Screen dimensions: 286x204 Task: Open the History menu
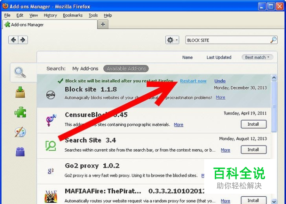click(x=50, y=15)
